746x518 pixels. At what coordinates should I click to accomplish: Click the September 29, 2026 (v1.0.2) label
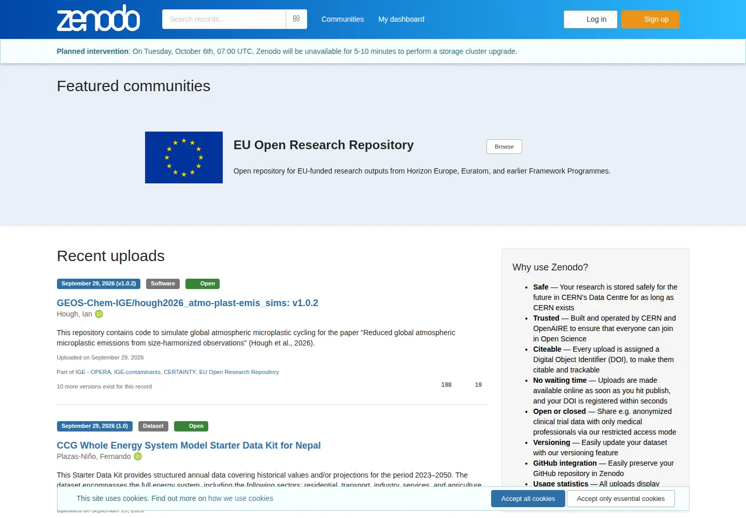98,284
